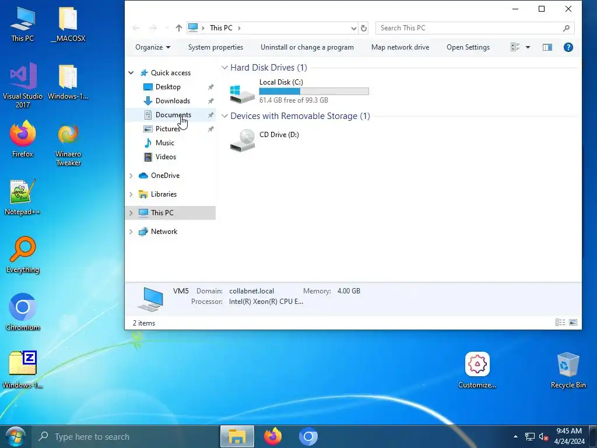
Task: Click the Local Disk (C:) usage bar
Action: [x=314, y=92]
